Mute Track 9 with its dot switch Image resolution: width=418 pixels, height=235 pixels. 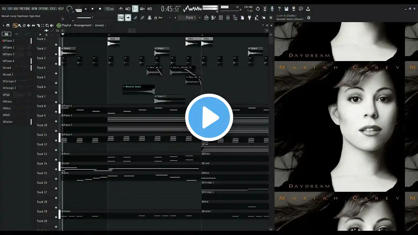(56, 121)
